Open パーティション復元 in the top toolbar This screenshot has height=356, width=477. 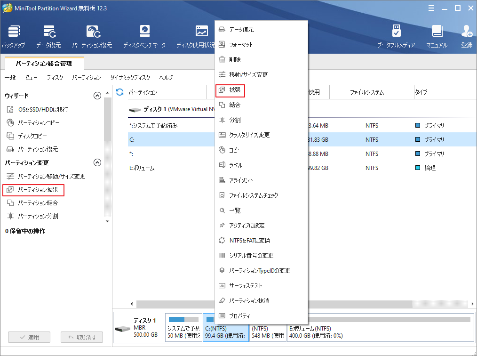[x=92, y=36]
